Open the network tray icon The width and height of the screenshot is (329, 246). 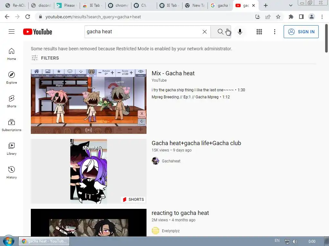(x=287, y=242)
